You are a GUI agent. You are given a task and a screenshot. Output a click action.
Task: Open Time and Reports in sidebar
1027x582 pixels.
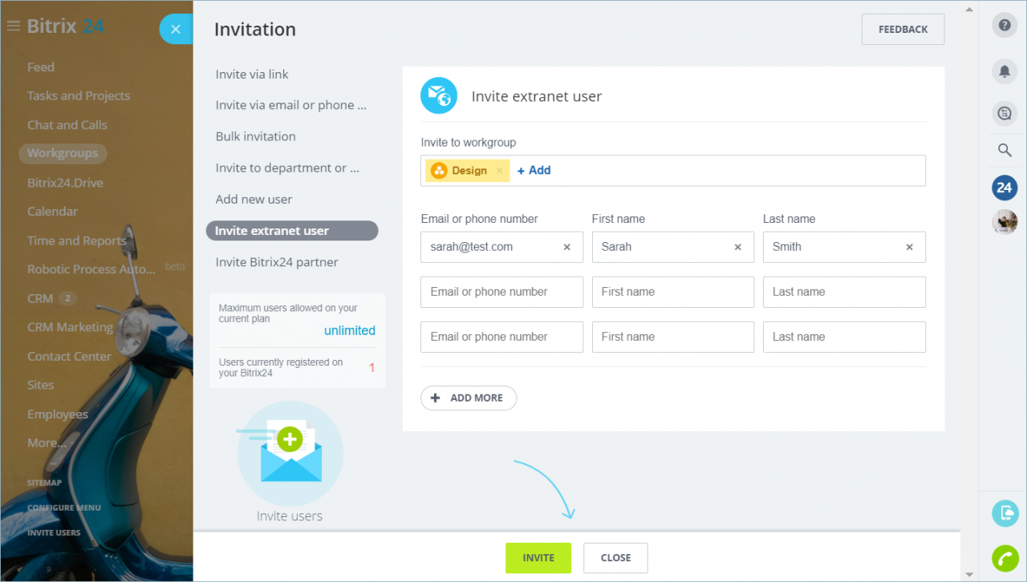[x=77, y=240]
